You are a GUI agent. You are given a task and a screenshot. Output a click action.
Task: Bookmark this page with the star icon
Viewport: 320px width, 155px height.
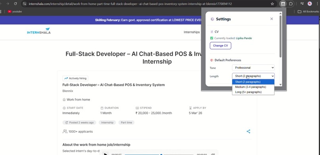pos(272,4)
